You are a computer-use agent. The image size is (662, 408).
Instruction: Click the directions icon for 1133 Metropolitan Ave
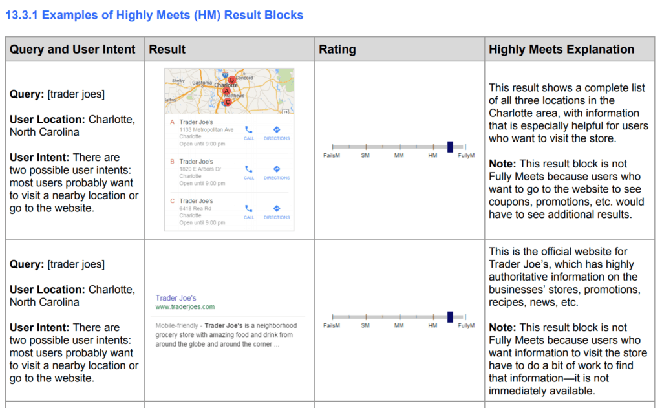tap(277, 130)
